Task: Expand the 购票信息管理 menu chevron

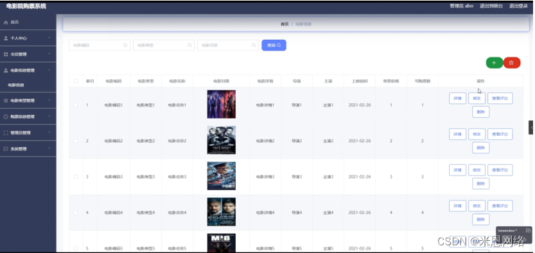Action: 49,117
